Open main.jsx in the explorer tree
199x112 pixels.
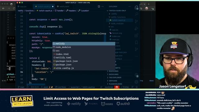(x=119, y=40)
